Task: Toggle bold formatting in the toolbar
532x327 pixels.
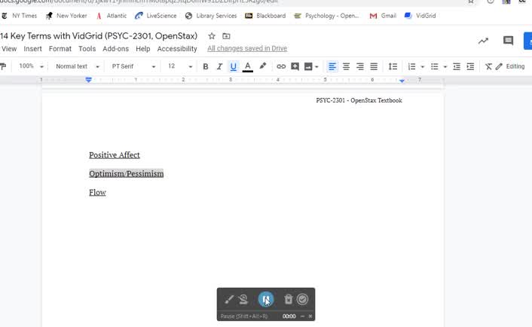Action: click(x=205, y=66)
